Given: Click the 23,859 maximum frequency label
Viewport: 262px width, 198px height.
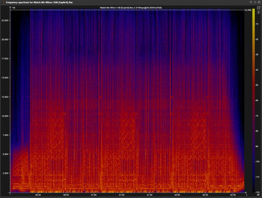Looking at the screenshot, I should 248,10.
